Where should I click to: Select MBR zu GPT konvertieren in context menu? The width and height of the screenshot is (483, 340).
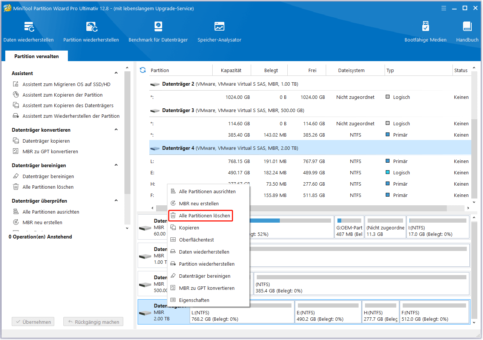(208, 288)
